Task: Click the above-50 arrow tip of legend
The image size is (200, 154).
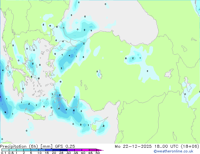Action: [100, 150]
